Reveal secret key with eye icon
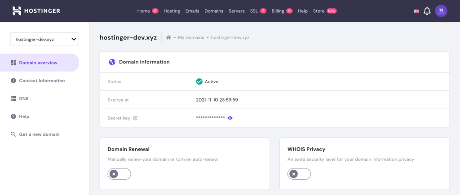Screen dimensions: 460x195 click(x=230, y=118)
